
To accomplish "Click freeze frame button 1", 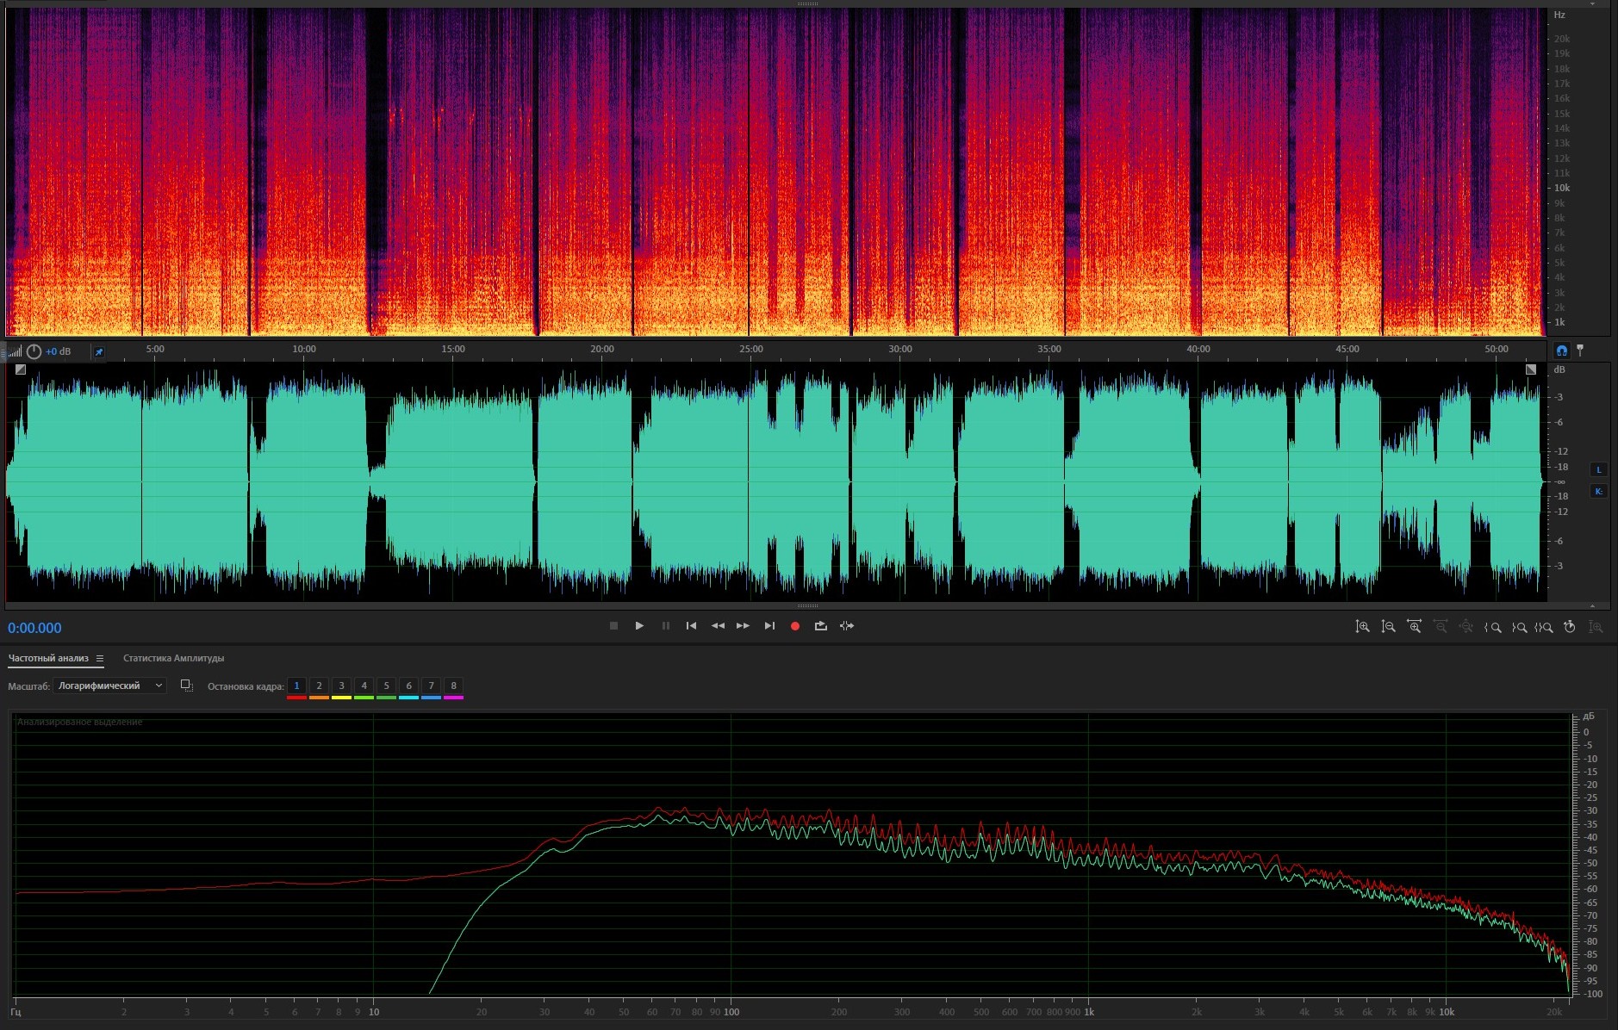I will (296, 686).
